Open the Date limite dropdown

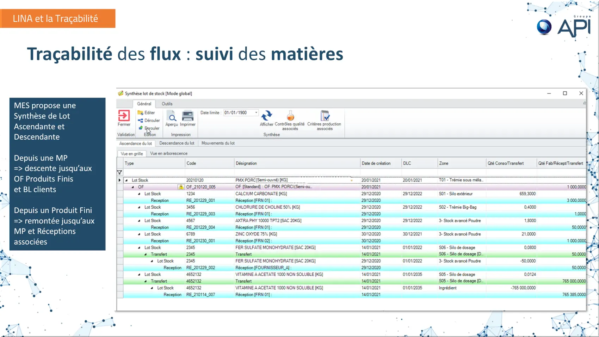[x=256, y=113]
